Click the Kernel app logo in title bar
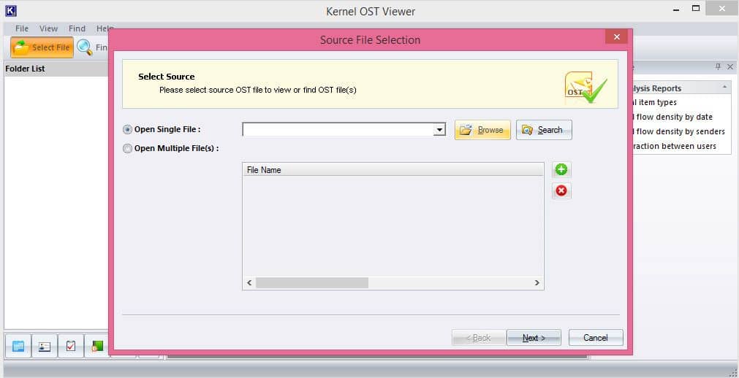 click(x=10, y=10)
